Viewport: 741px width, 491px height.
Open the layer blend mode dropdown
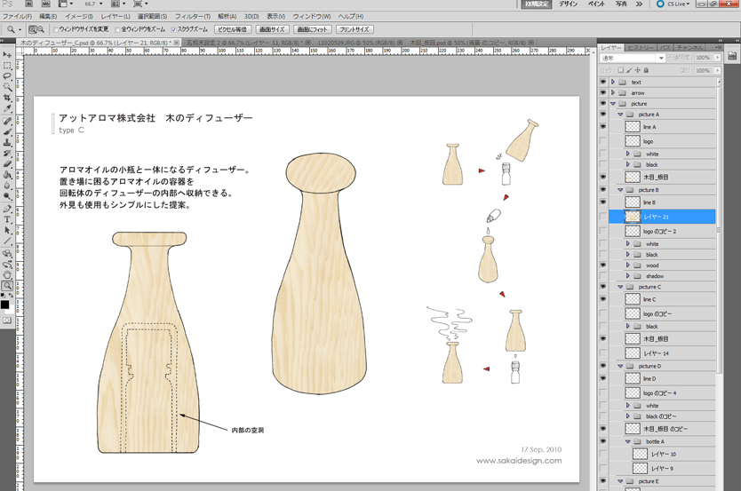[x=633, y=59]
